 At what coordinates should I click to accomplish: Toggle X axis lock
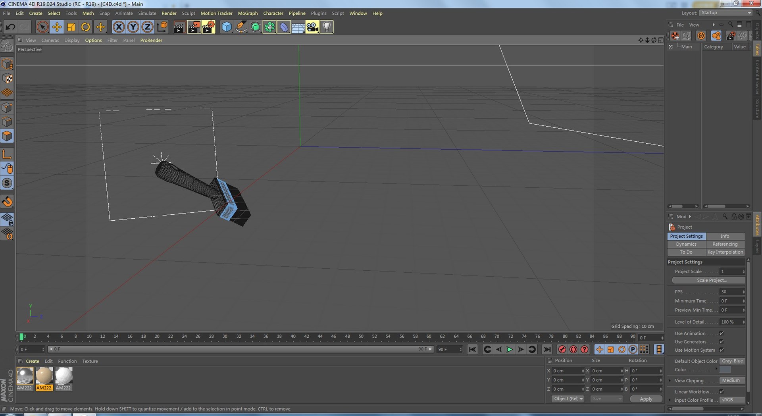[119, 27]
